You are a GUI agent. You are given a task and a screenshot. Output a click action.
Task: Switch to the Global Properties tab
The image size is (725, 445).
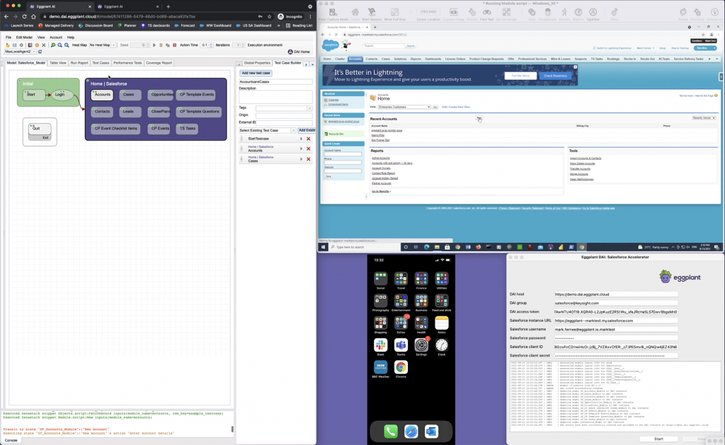coord(257,63)
